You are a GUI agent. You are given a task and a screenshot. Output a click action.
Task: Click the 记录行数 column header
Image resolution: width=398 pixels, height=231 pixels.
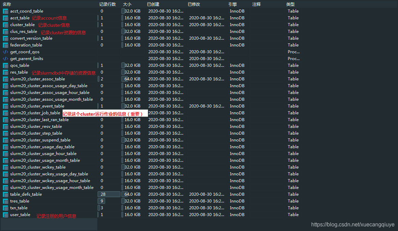[108, 4]
